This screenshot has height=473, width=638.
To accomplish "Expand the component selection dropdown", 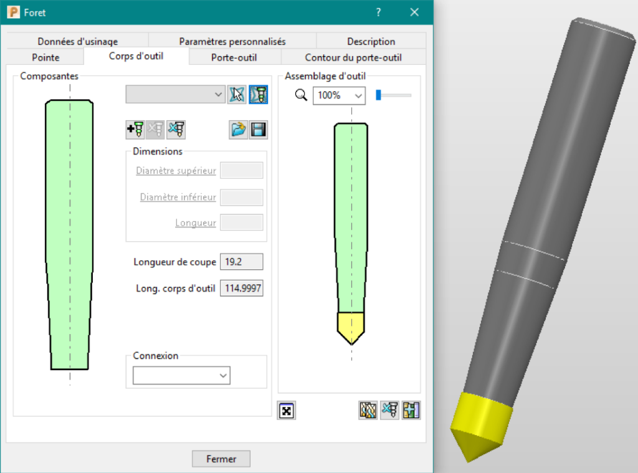I will click(x=175, y=95).
